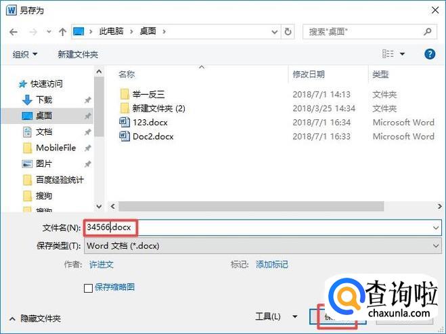
Task: Expand the address bar history dropdown
Action: pyautogui.click(x=275, y=32)
